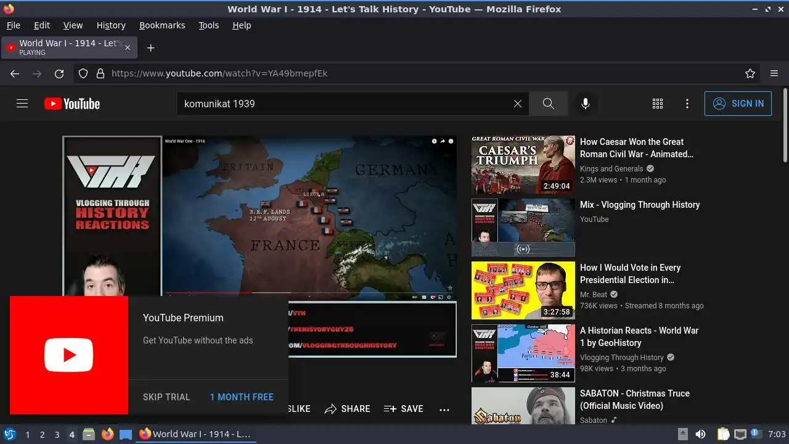Image resolution: width=789 pixels, height=444 pixels.
Task: Go back with the browser back arrow
Action: 15,73
